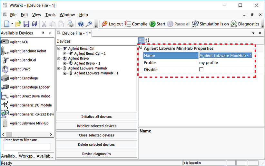Toggle the Simulation is on button

[x=210, y=24]
